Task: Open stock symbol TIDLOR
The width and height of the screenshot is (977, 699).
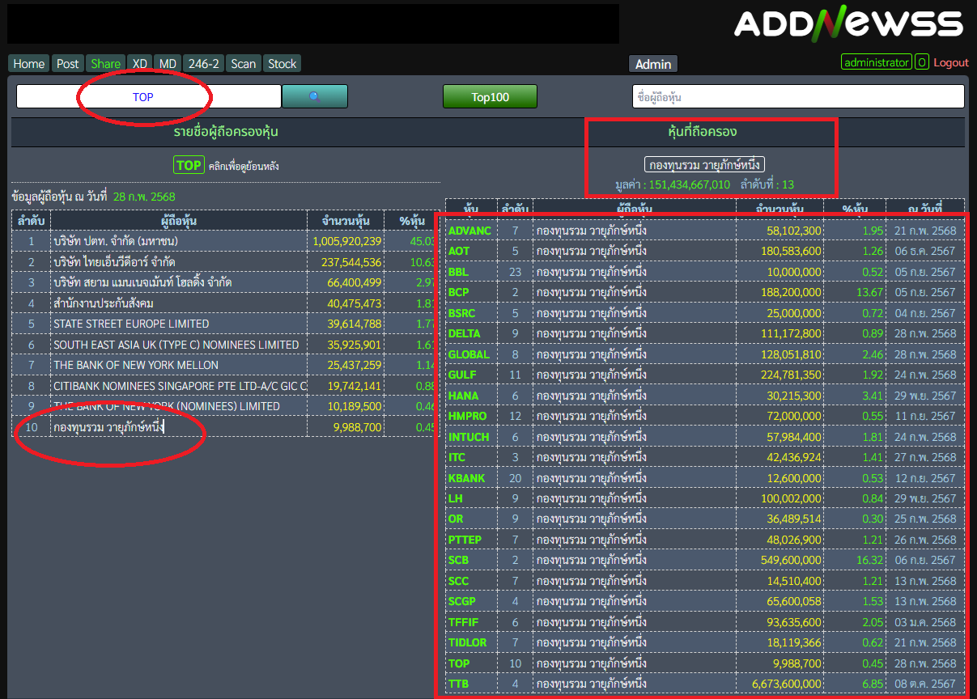Action: coord(467,642)
